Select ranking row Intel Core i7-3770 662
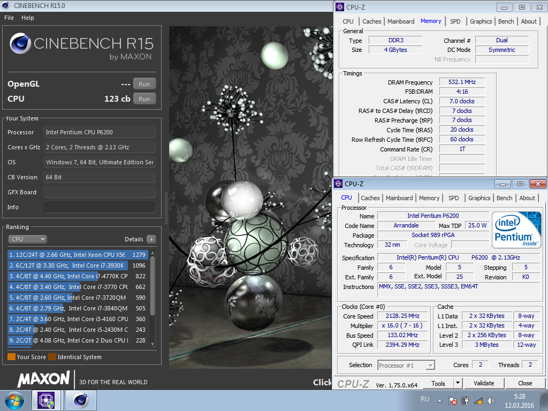The image size is (548, 411). coord(78,287)
